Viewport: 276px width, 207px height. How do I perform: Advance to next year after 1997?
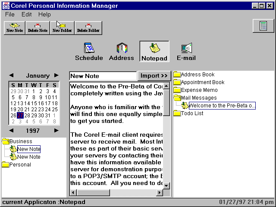coord(56,130)
